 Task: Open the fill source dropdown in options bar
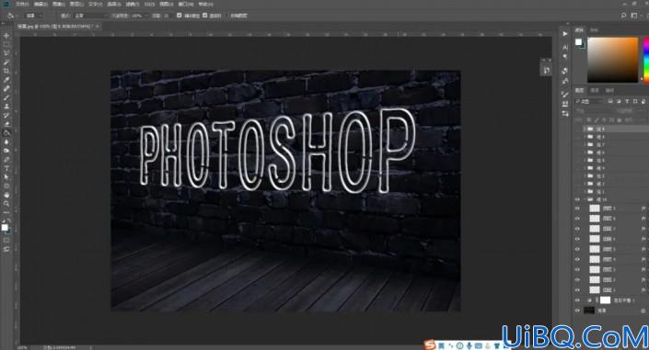(x=33, y=16)
